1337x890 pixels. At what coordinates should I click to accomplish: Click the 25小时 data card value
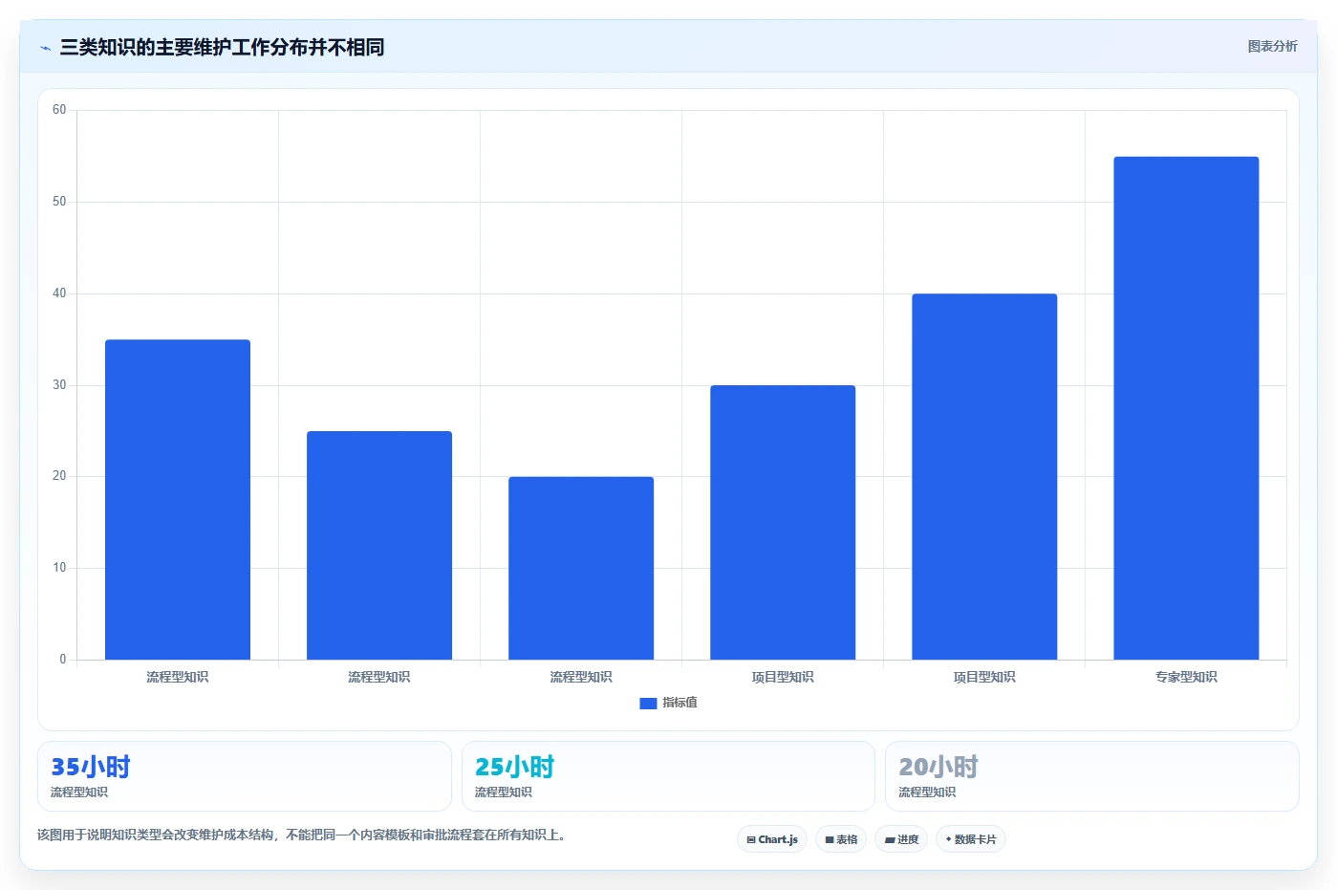click(x=515, y=767)
